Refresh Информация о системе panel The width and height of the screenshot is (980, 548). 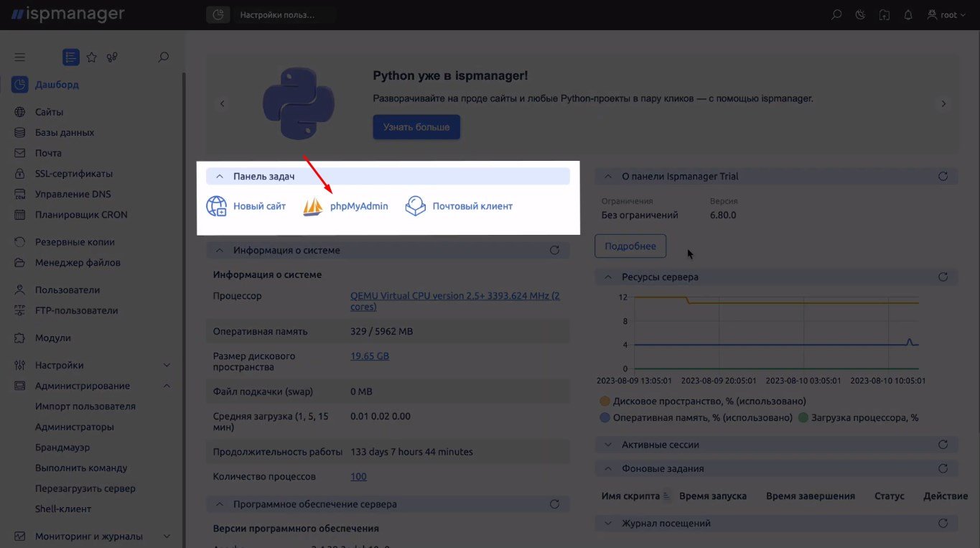tap(554, 251)
